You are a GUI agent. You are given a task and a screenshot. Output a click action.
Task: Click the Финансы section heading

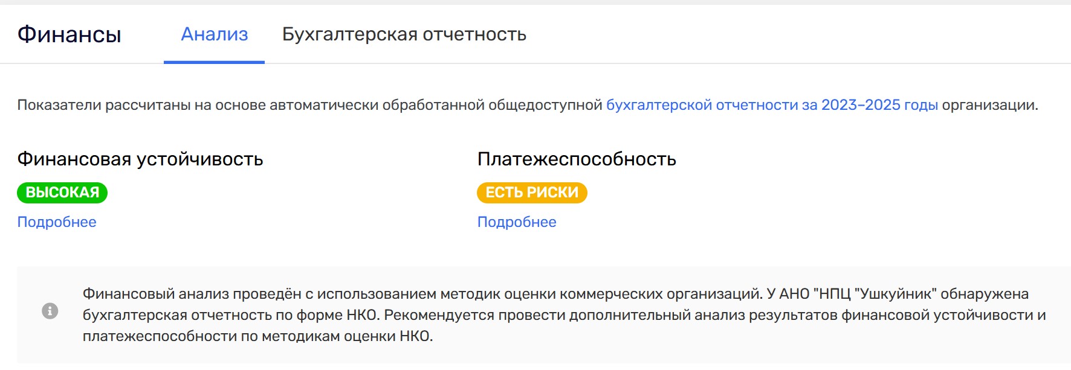[x=70, y=34]
